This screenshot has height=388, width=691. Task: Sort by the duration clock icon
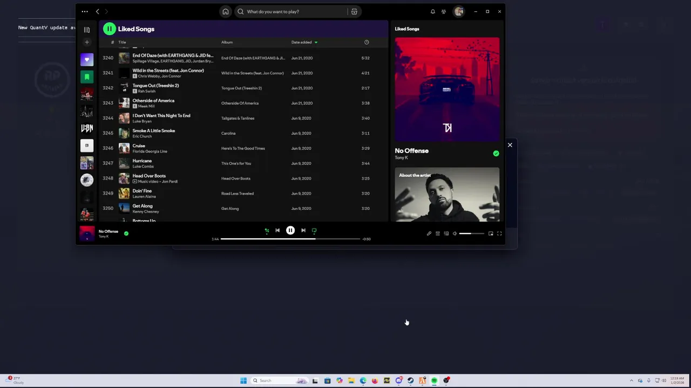367,42
